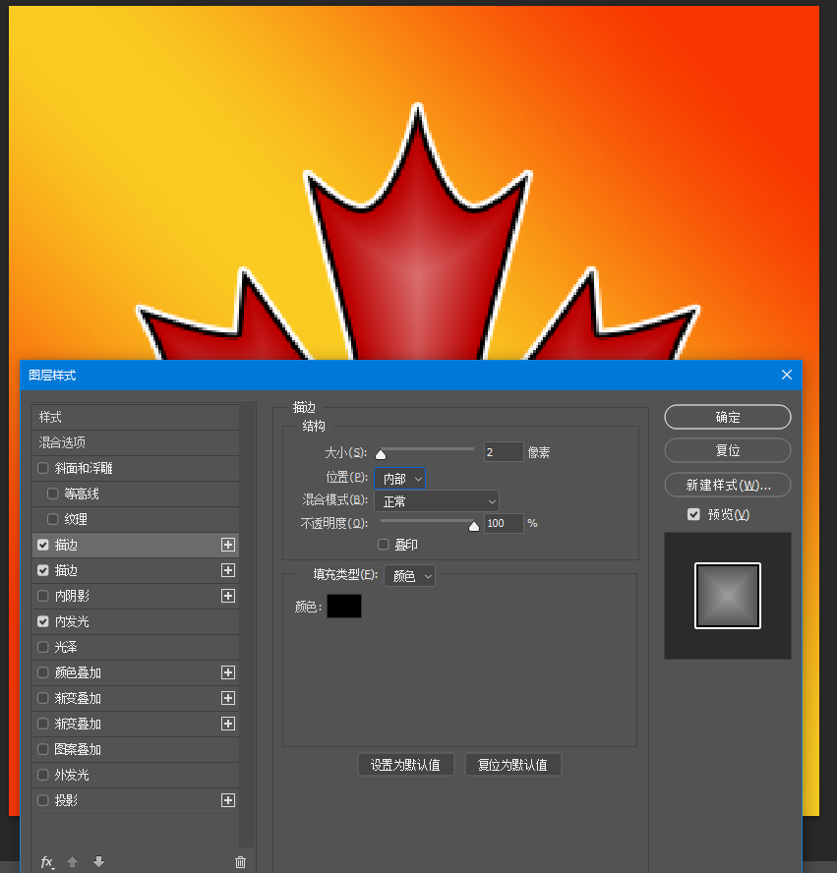Open the black stroke color swatch
Image resolution: width=837 pixels, height=873 pixels.
(344, 606)
